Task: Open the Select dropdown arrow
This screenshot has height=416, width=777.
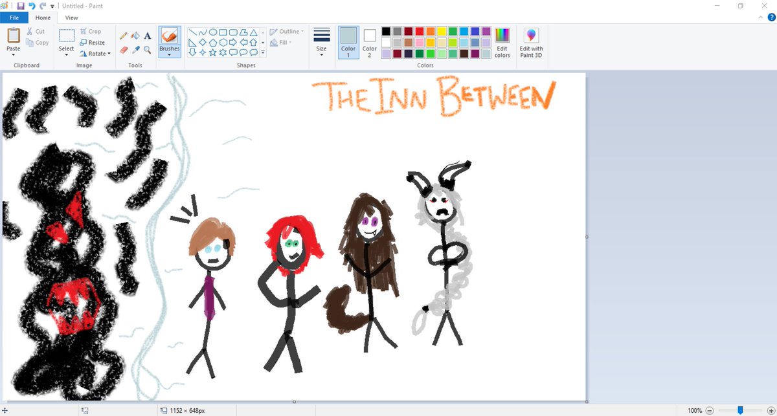Action: [67, 54]
